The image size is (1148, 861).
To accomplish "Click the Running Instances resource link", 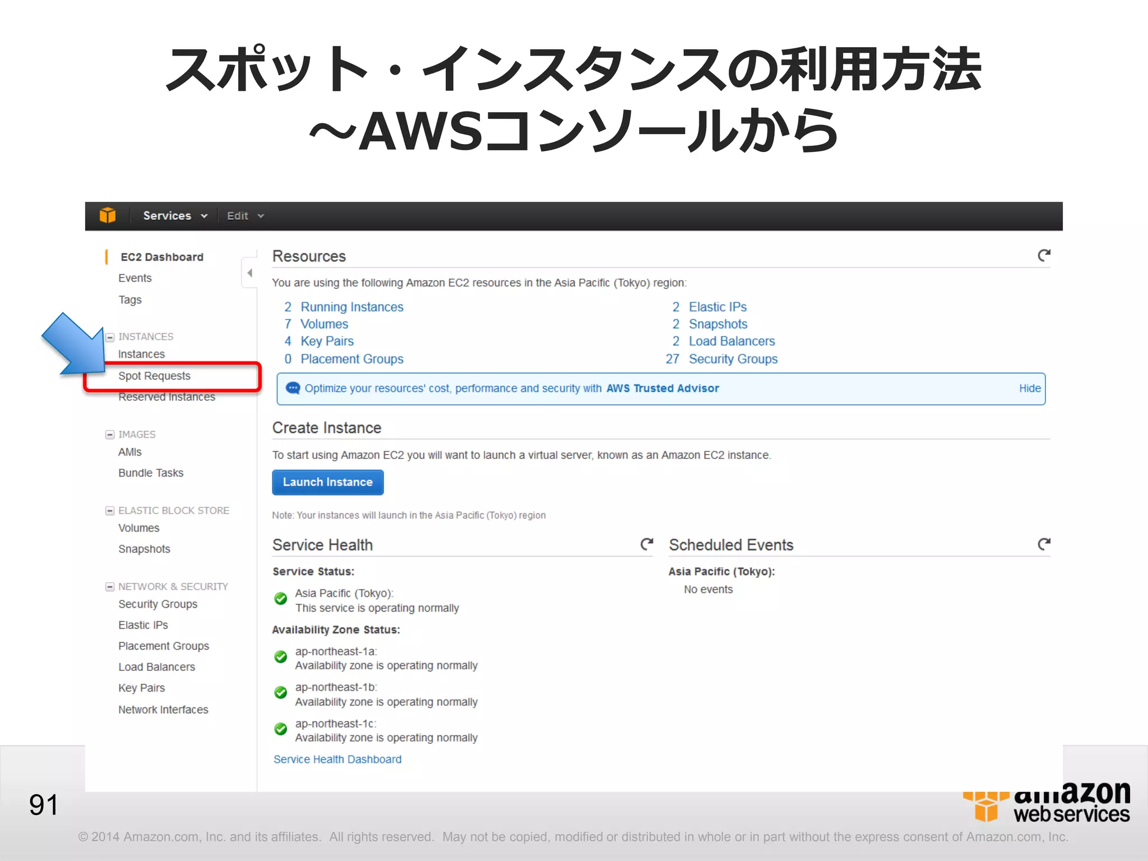I will pos(352,307).
